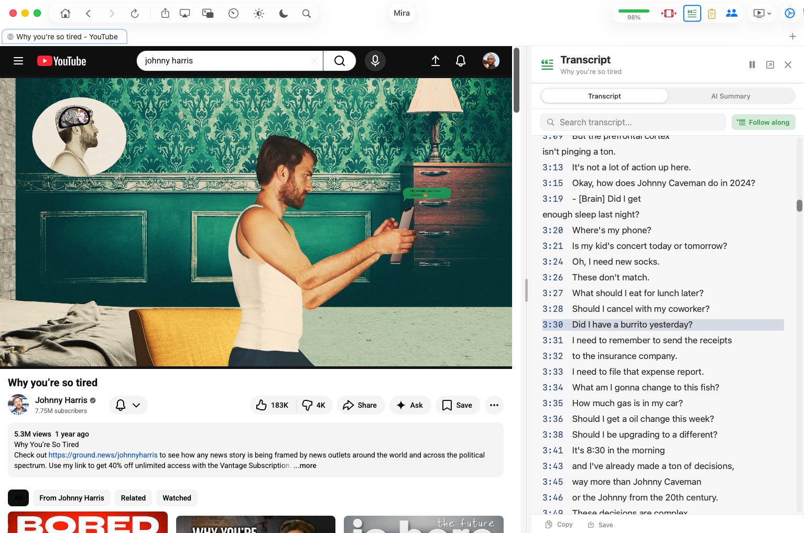Expand the subscription notification dropdown
Screen dimensions: 804x533
pos(128,405)
